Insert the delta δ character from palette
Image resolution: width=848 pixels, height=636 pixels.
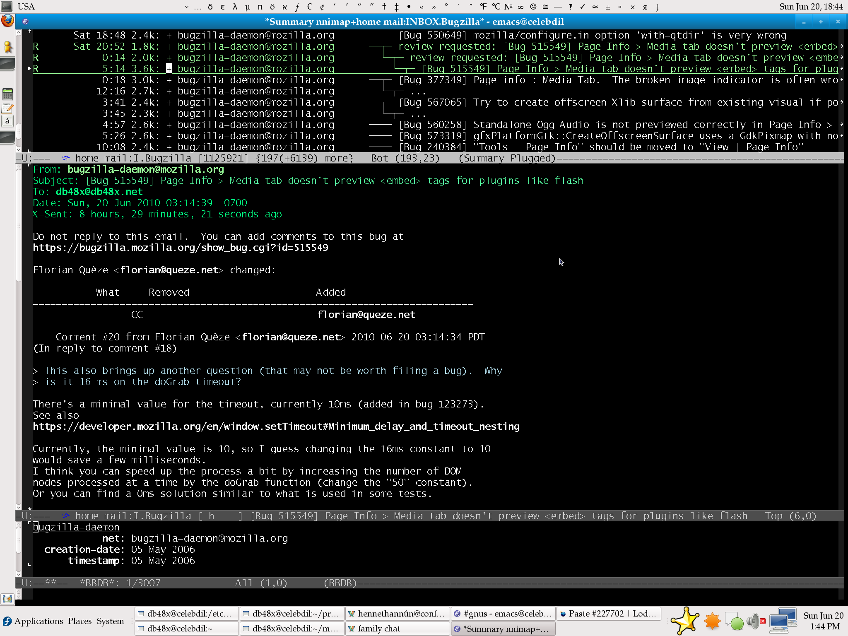pos(210,7)
